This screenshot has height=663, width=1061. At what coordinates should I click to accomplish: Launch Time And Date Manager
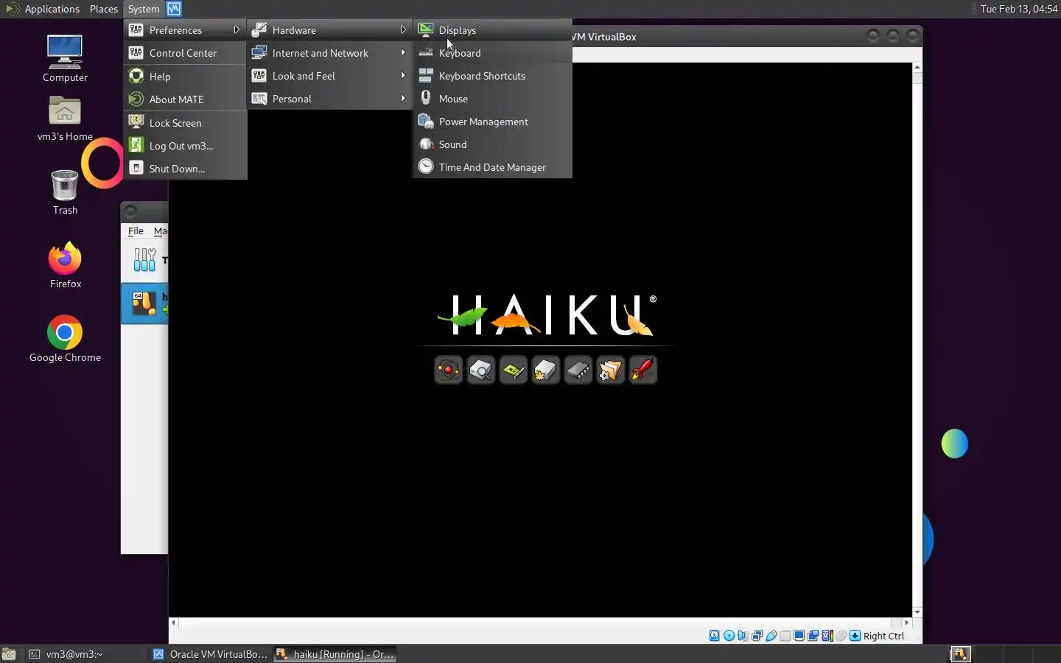(x=492, y=167)
